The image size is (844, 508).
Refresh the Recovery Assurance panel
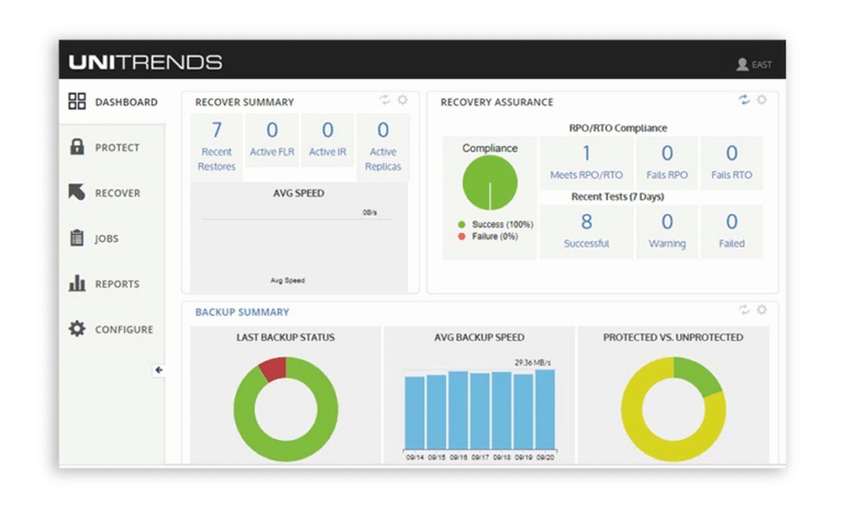click(744, 100)
